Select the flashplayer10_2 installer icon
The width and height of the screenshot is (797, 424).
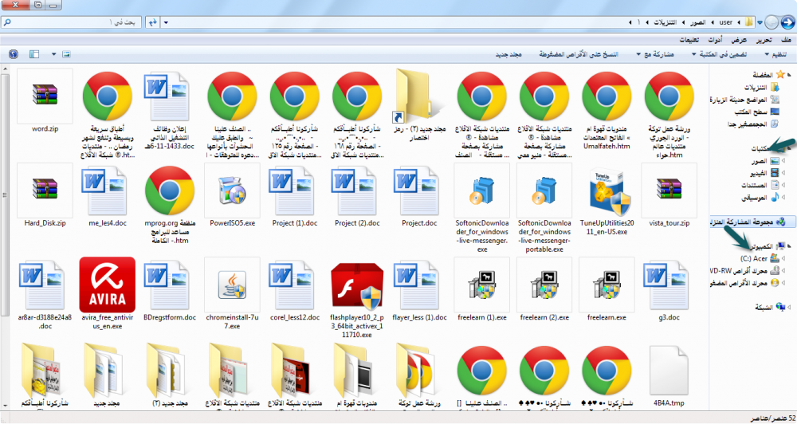click(x=358, y=285)
